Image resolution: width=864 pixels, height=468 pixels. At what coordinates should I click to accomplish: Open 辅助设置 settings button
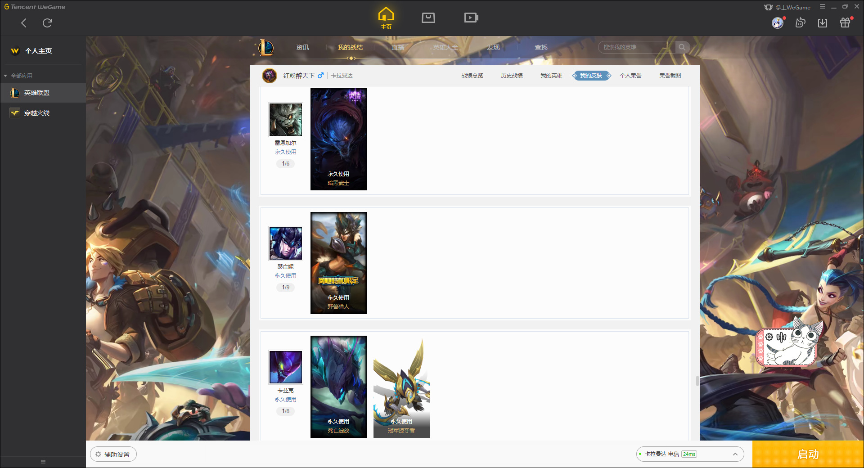113,454
